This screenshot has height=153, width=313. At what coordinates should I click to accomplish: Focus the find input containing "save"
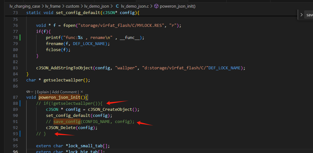pyautogui.click(x=309, y=15)
